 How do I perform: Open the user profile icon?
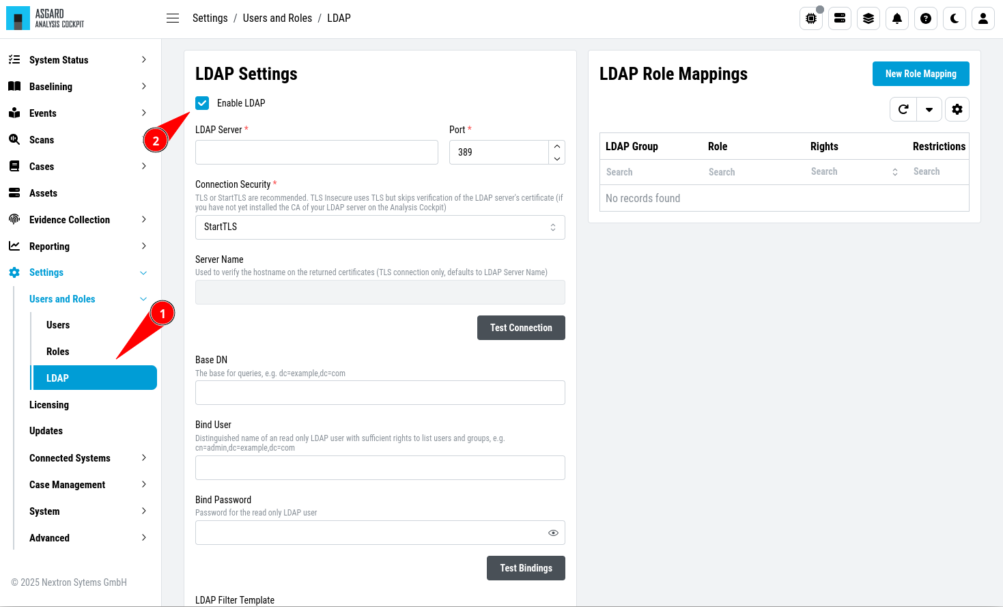(983, 18)
